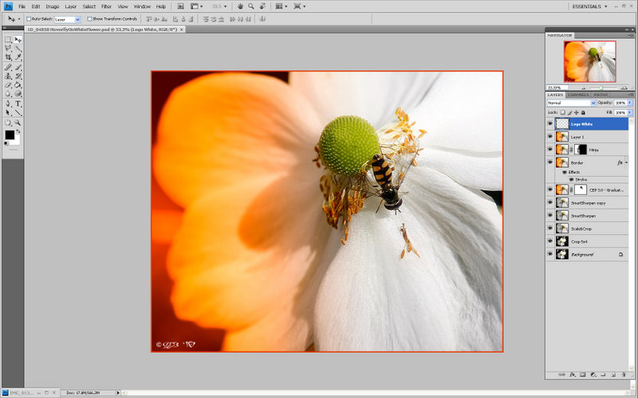Viewport: 638px width, 398px height.
Task: Click the Zoom tool in the application bar
Action: pos(251,6)
